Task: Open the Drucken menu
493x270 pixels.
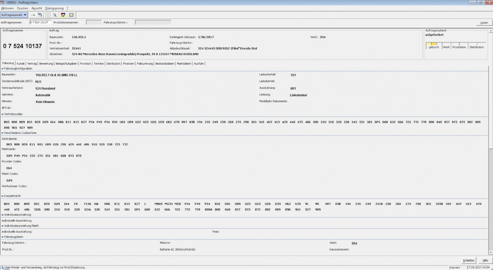Action: pyautogui.click(x=23, y=8)
